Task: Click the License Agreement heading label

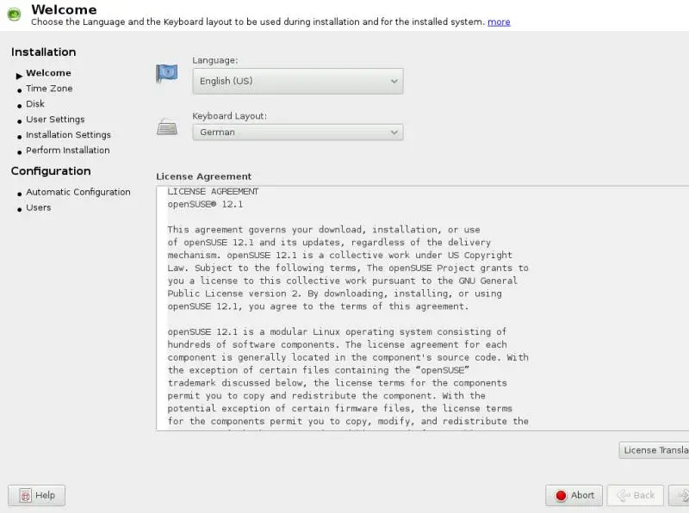Action: click(x=204, y=176)
